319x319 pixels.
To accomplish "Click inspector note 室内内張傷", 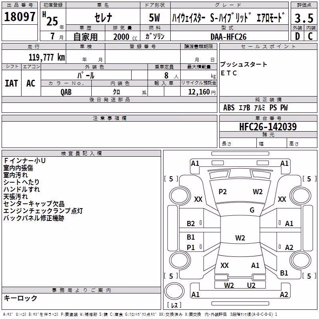I will point(18,168).
